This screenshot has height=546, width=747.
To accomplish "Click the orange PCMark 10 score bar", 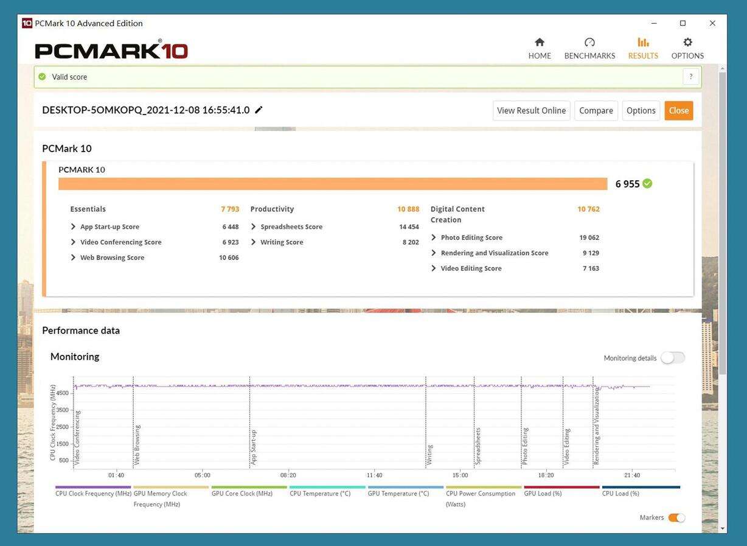I will tap(333, 184).
